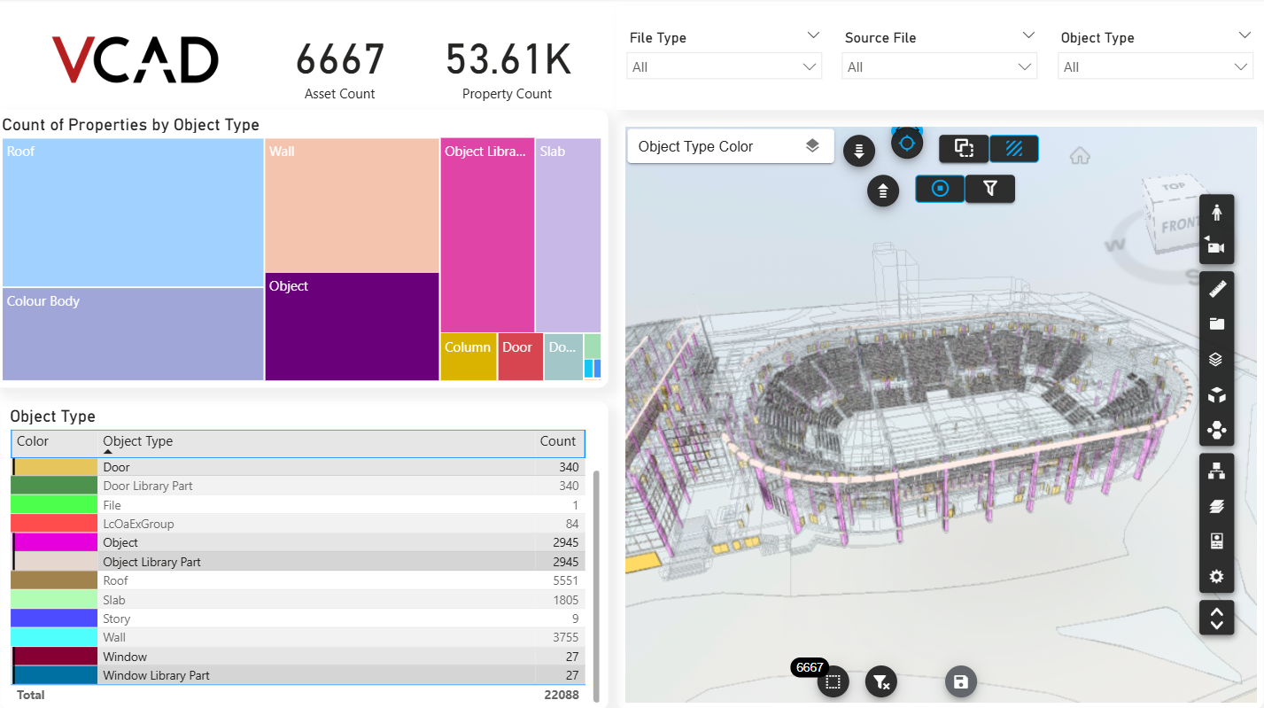Select the Slab treemap tile
Image resolution: width=1264 pixels, height=708 pixels.
coord(568,235)
